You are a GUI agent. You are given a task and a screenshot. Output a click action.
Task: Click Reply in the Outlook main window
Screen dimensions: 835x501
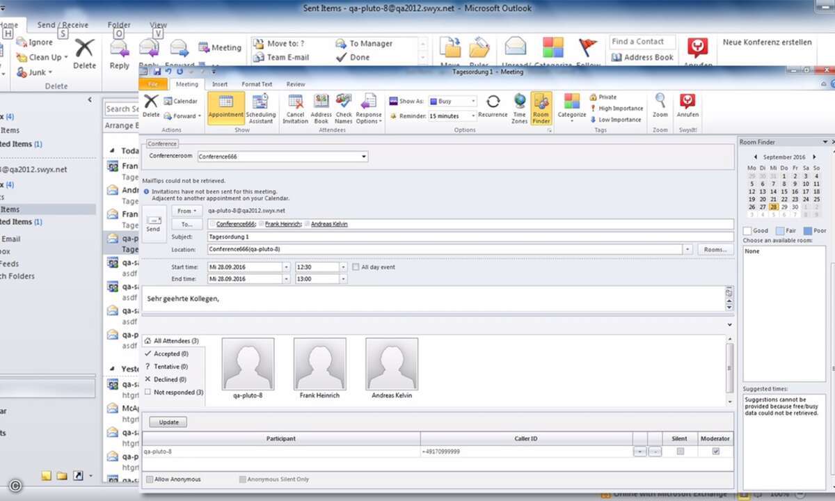click(120, 54)
